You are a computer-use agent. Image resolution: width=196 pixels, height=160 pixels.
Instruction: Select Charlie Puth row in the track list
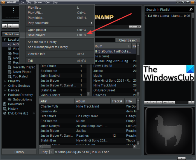[x=88, y=106]
